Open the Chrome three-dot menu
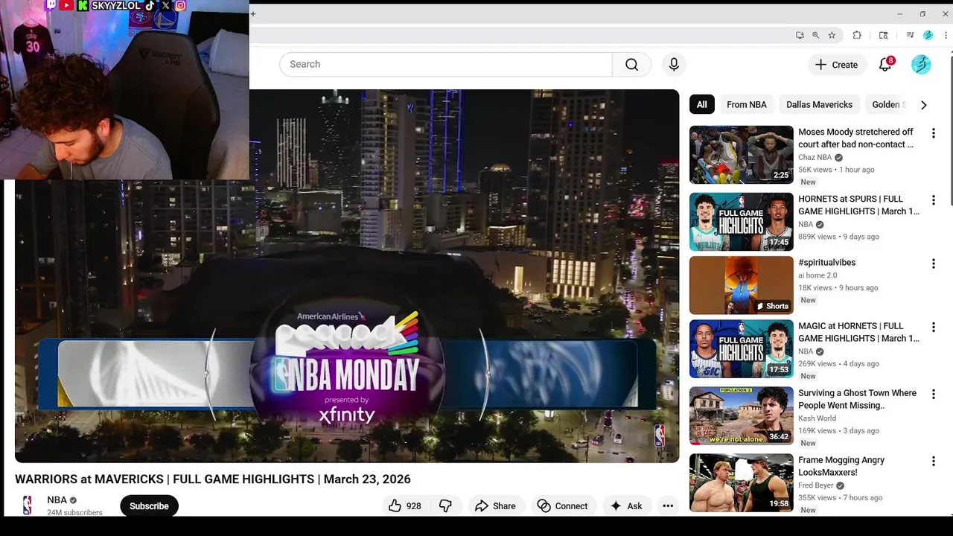Viewport: 953px width, 536px height. (946, 35)
